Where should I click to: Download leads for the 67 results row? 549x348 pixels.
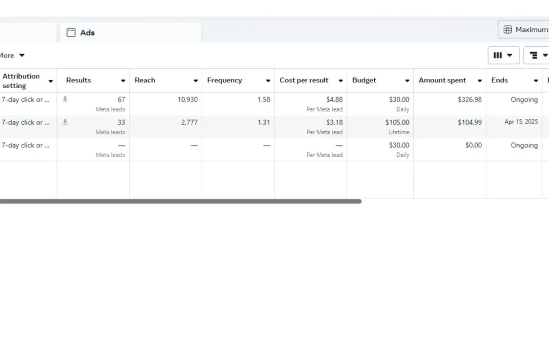click(65, 99)
